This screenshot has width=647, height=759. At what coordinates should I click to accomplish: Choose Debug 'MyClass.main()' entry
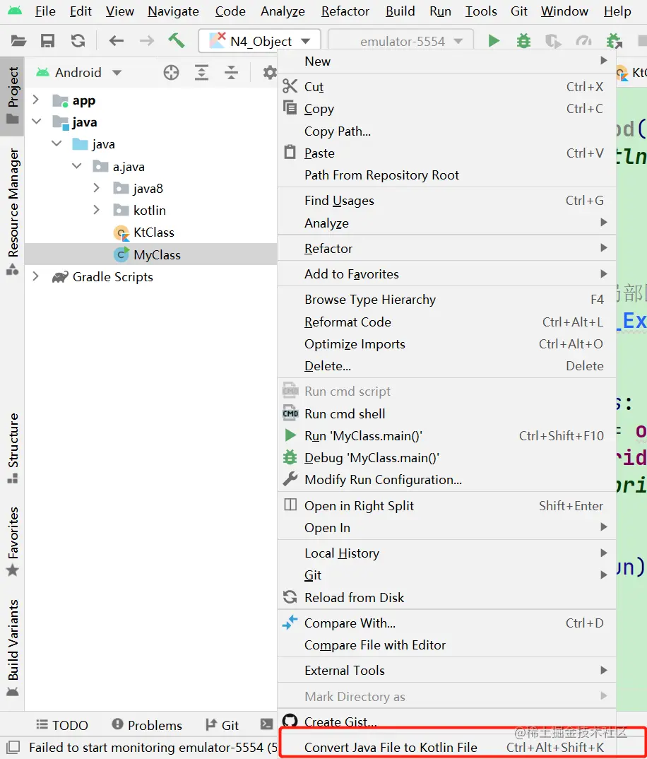click(446, 457)
